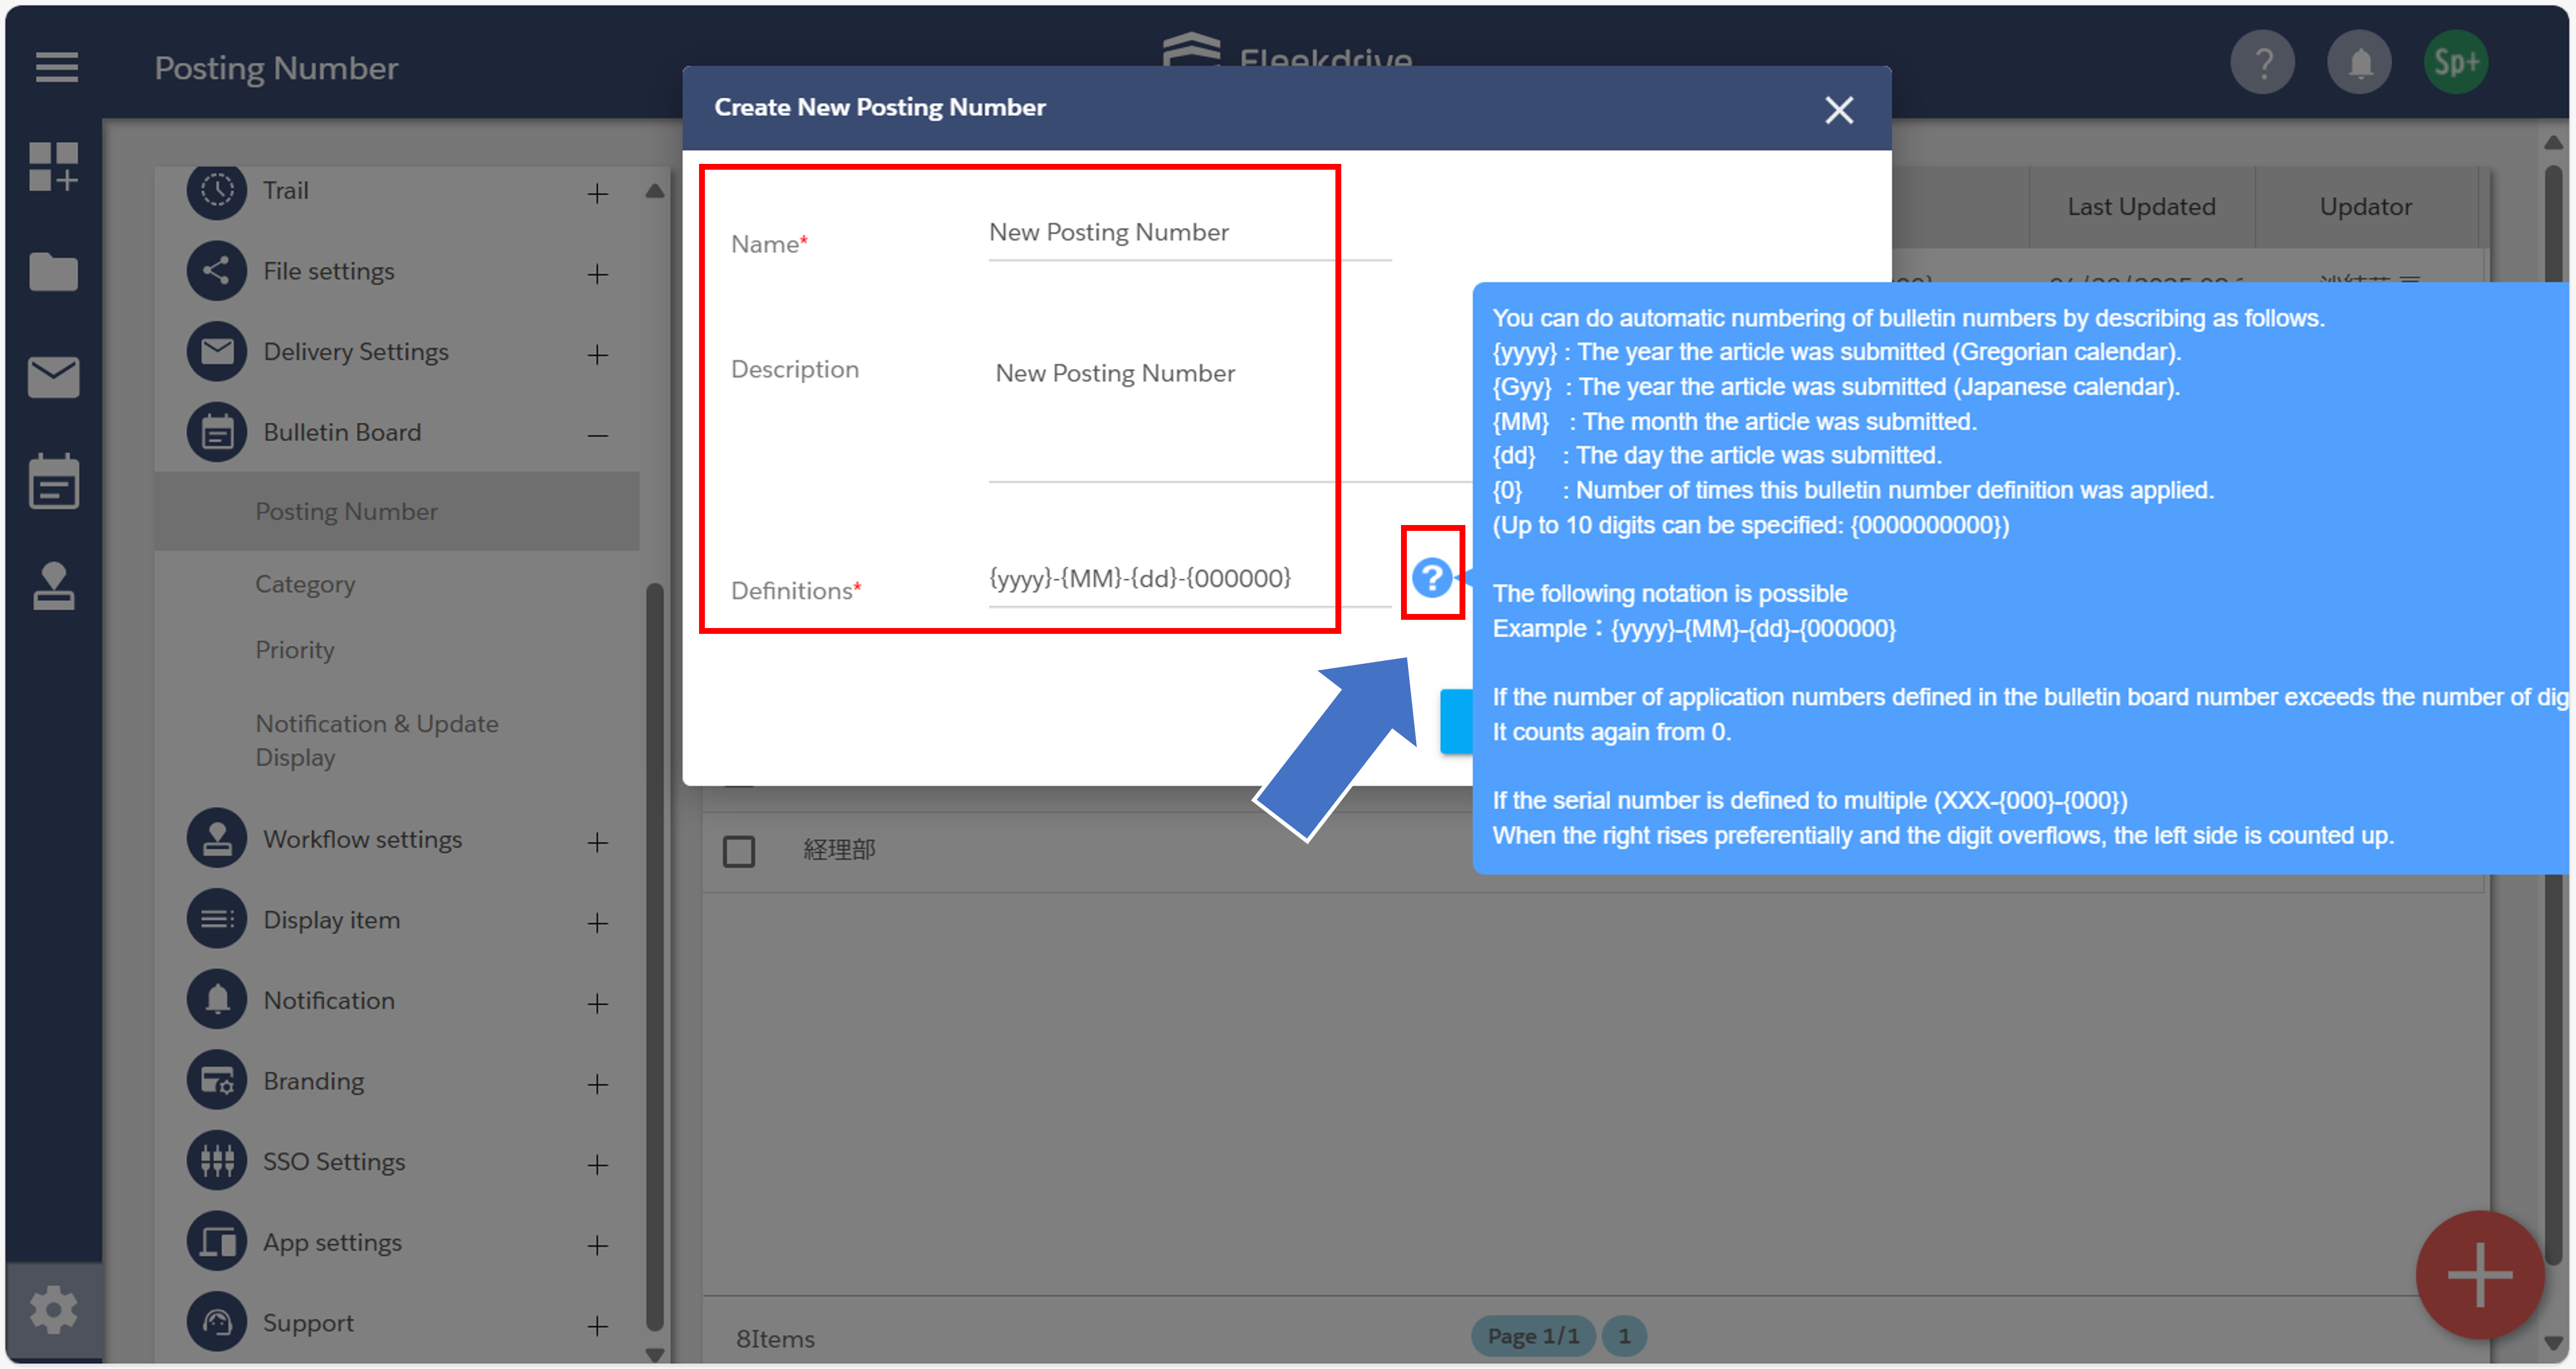The image size is (2576, 1369).
Task: Expand the Delivery Settings section plus
Action: click(x=598, y=355)
